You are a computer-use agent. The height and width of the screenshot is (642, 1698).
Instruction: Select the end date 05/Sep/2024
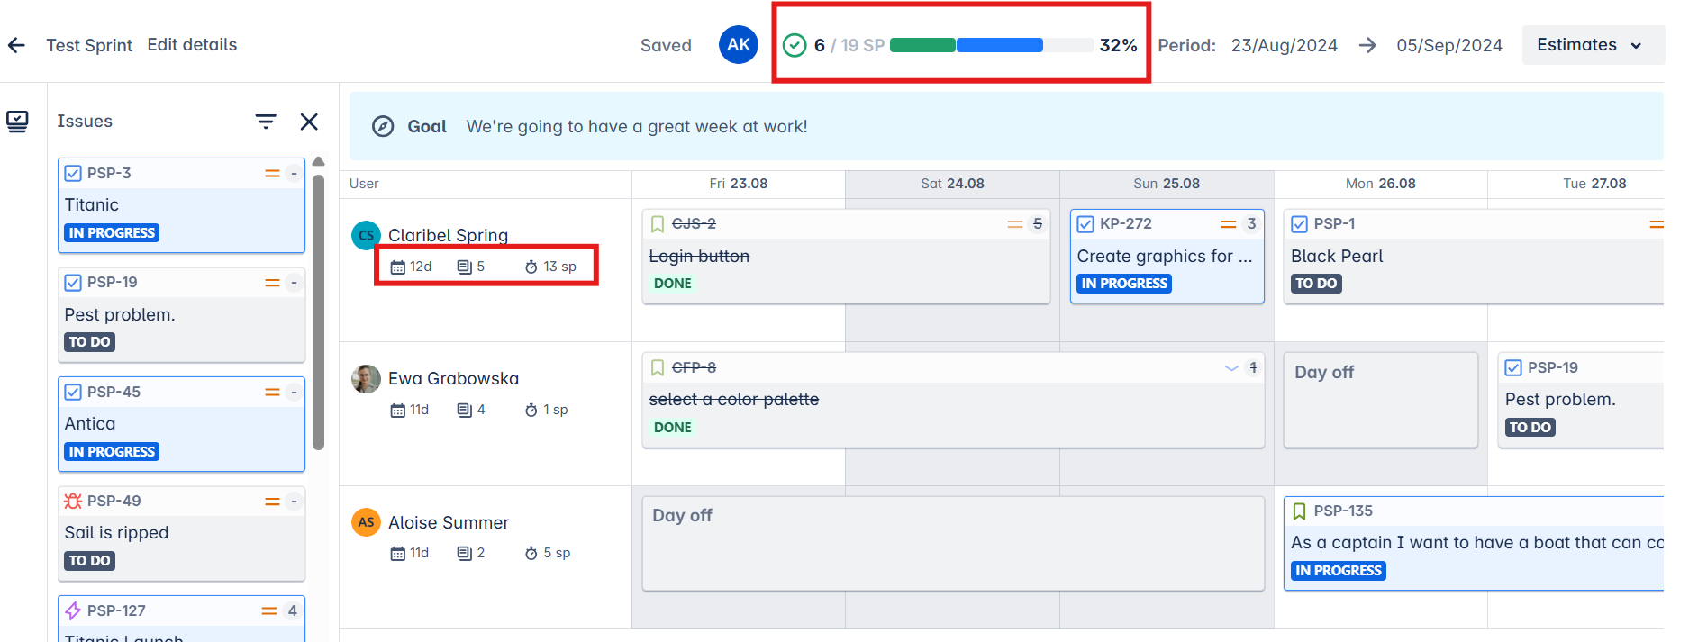point(1448,45)
